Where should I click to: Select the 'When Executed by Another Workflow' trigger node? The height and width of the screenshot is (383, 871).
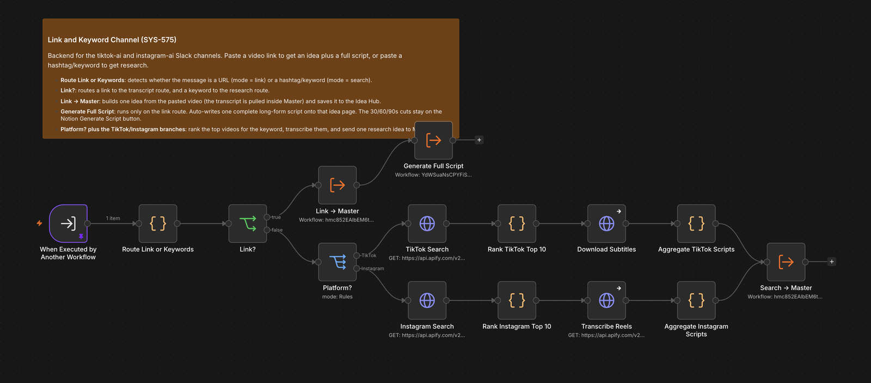(x=68, y=224)
